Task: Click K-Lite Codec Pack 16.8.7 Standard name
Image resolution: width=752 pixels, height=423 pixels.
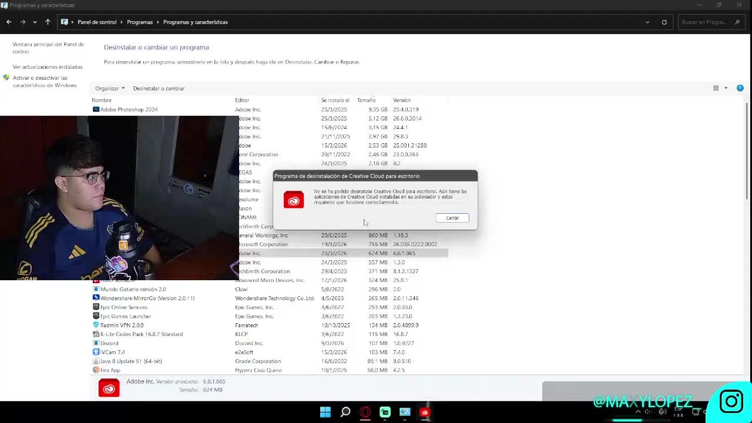Action: [x=142, y=334]
